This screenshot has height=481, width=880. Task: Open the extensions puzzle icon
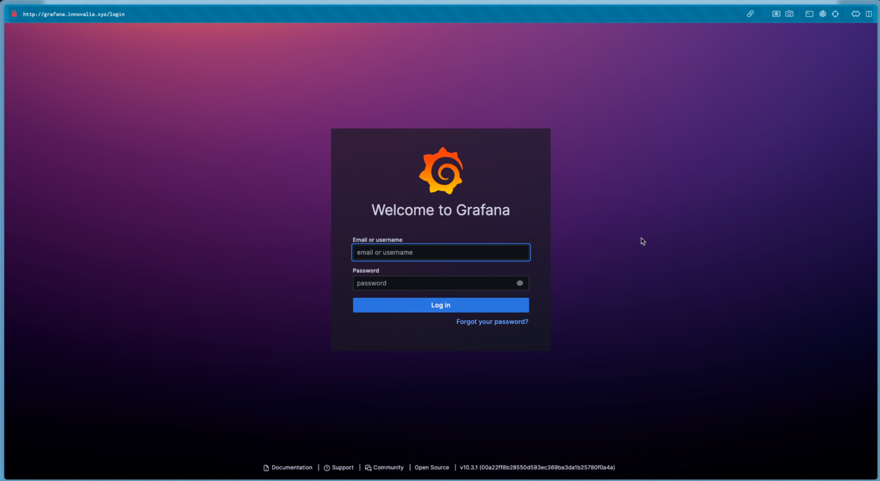tap(856, 14)
